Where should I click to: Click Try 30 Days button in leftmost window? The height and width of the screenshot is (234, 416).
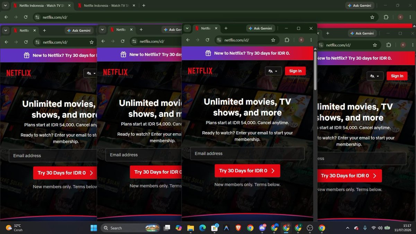pos(65,173)
